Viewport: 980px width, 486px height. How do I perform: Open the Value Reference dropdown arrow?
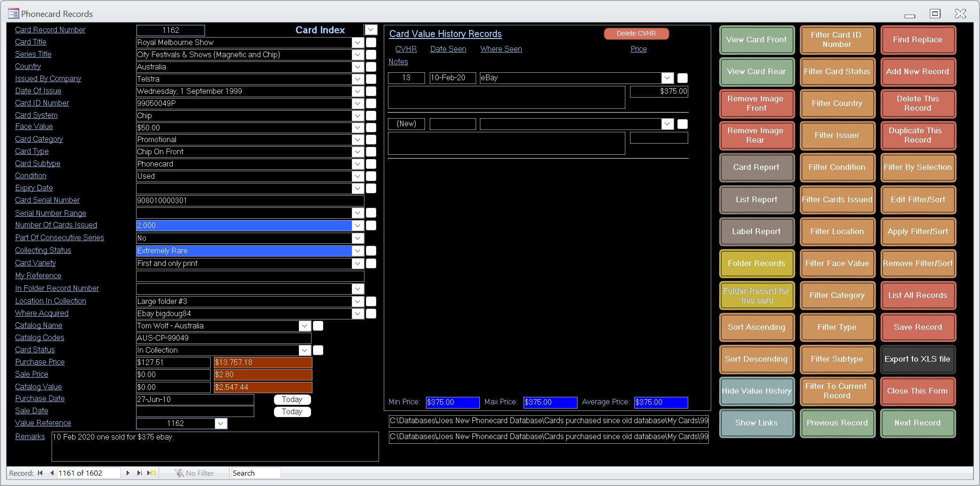221,423
